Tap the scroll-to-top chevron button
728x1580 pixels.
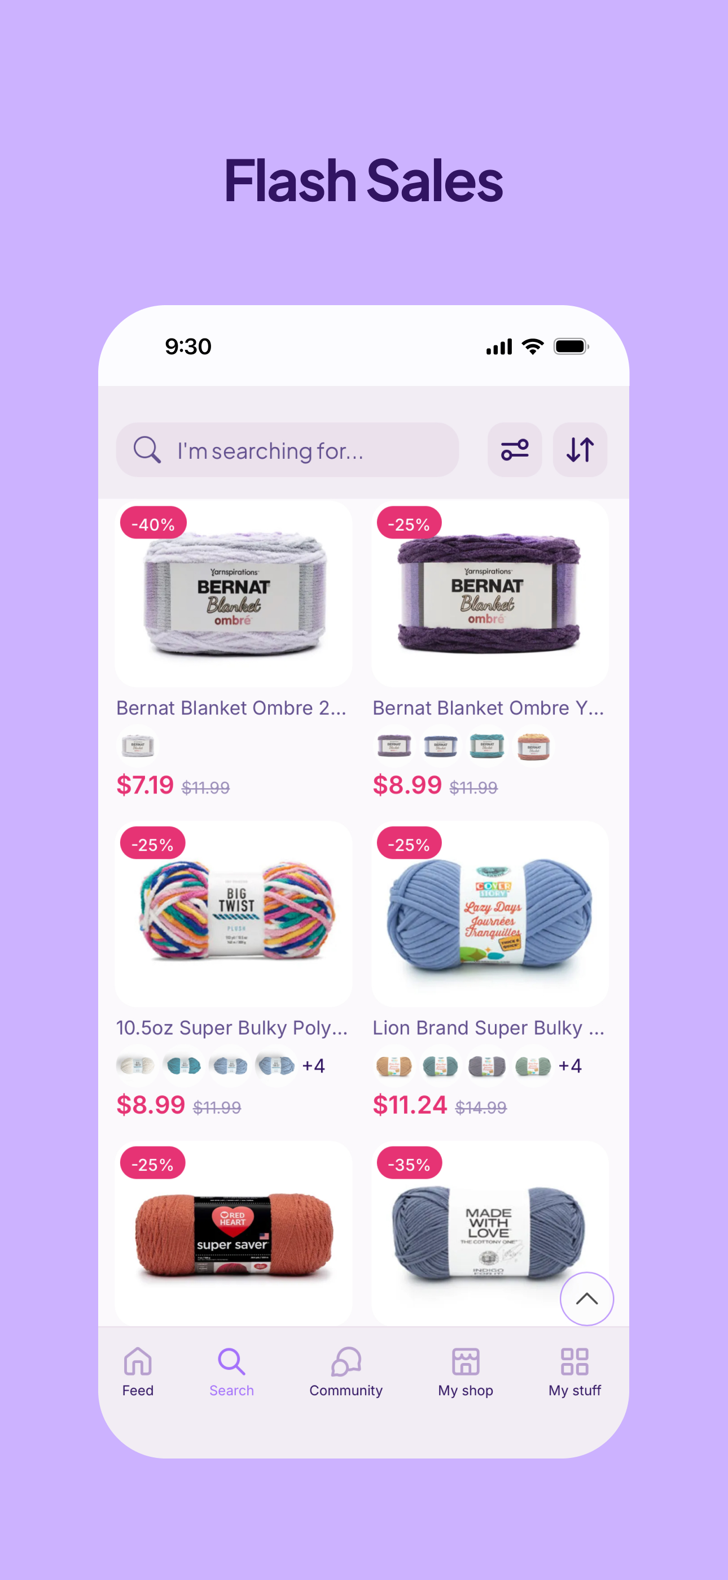click(x=586, y=1299)
